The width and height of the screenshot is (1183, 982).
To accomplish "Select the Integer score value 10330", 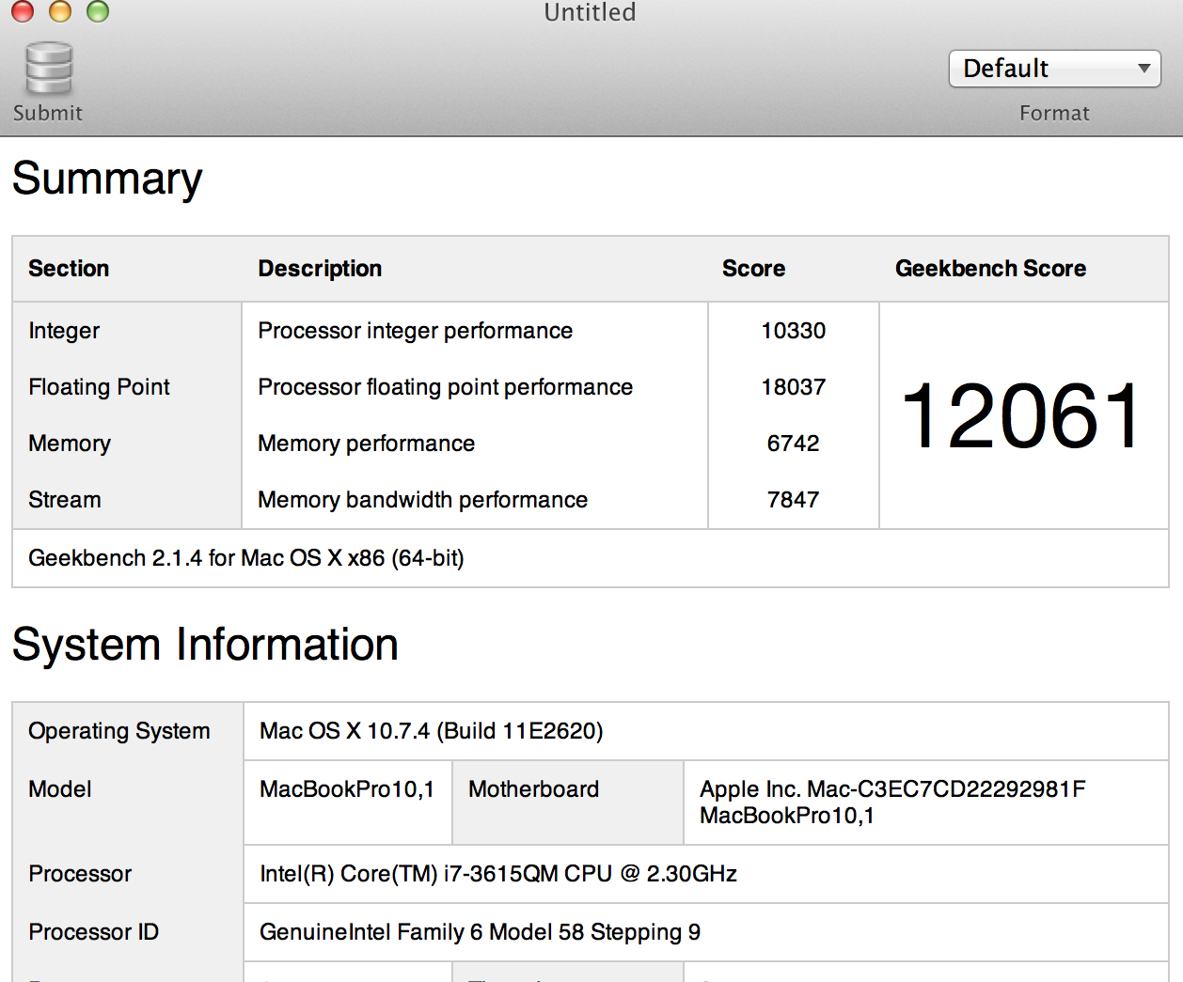I will click(x=793, y=331).
